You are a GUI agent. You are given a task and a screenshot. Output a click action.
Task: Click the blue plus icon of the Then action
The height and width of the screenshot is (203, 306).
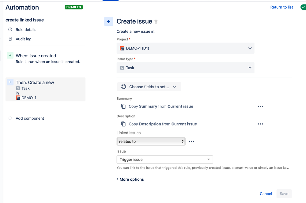pos(10,82)
